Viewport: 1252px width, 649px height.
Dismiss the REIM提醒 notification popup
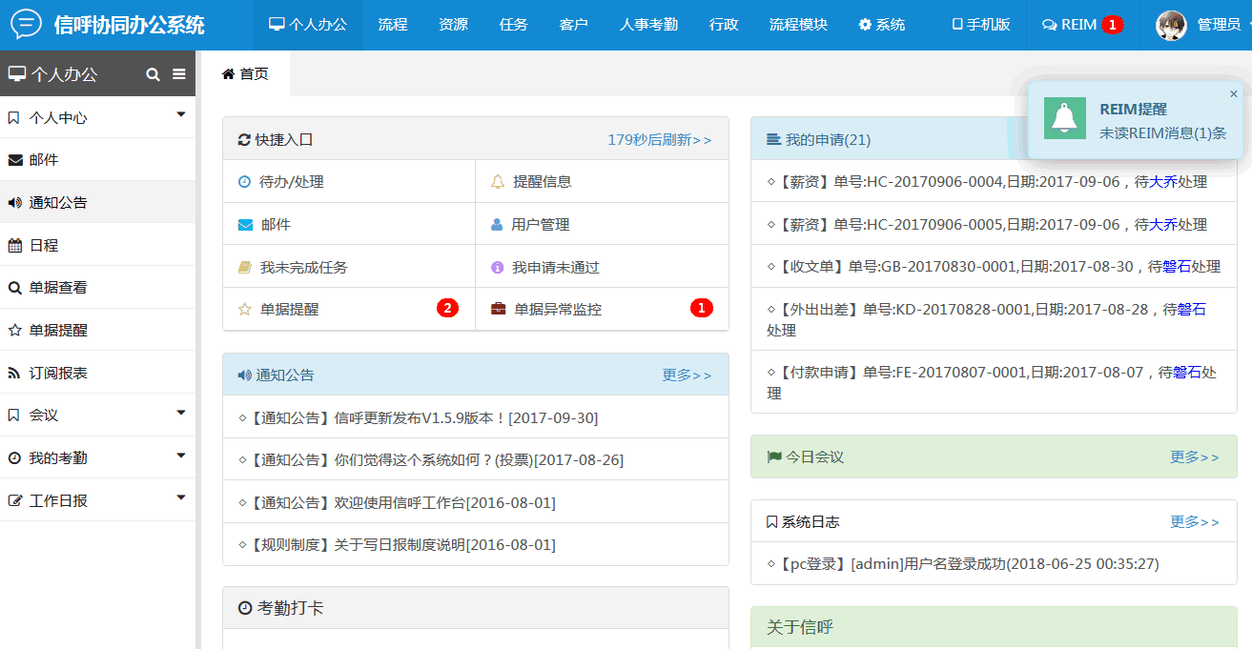pos(1233,93)
